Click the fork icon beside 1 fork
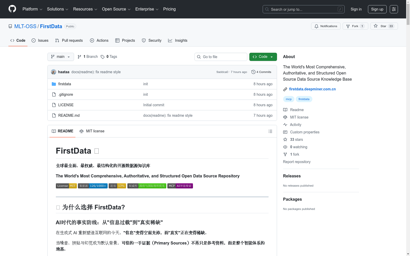Viewport: 410px width, 256px height. click(285, 154)
